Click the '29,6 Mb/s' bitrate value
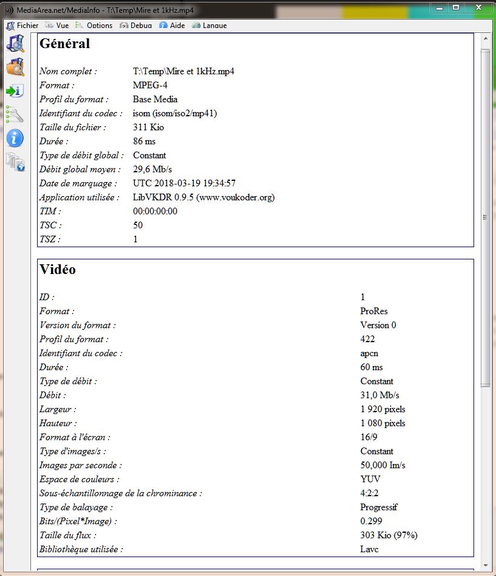Image resolution: width=496 pixels, height=576 pixels. pos(152,169)
